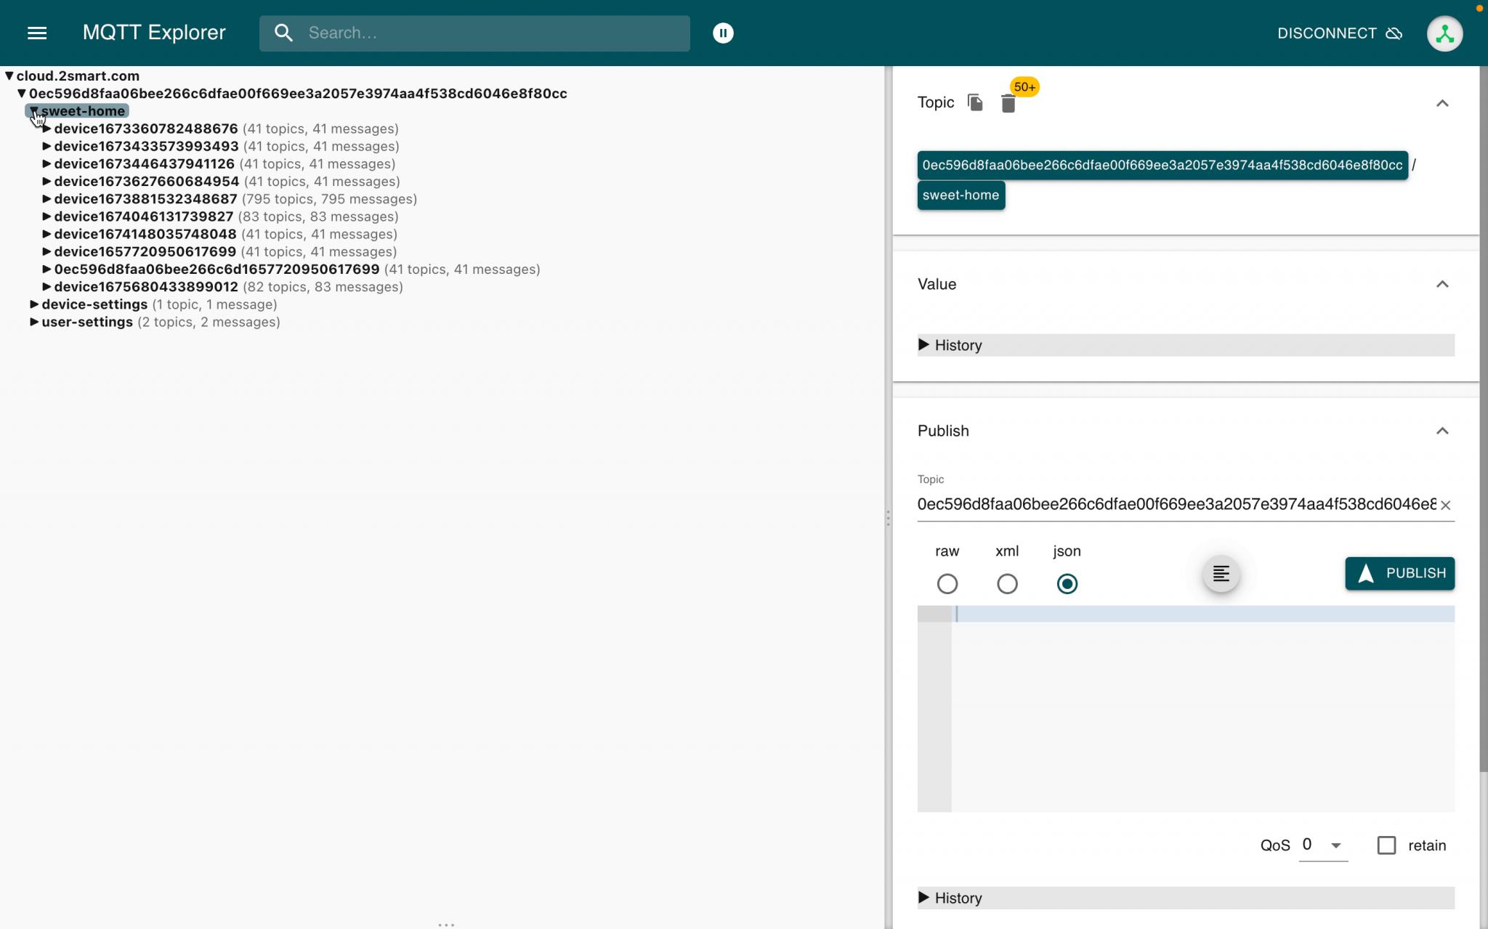Viewport: 1488px width, 929px height.
Task: Click the PUBLISH button
Action: [1399, 573]
